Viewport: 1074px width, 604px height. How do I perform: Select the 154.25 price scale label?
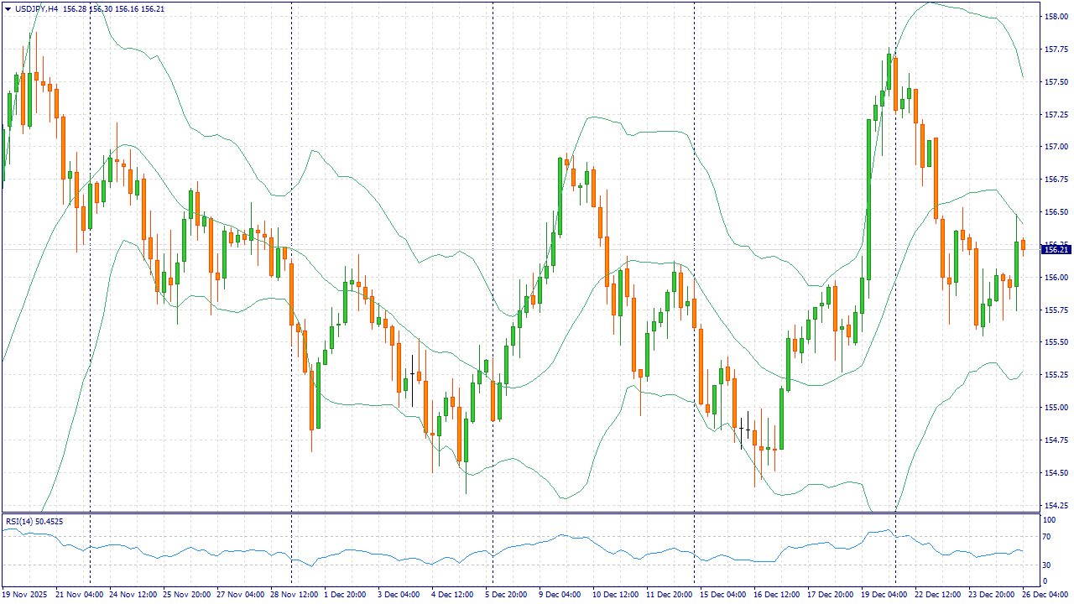1055,506
